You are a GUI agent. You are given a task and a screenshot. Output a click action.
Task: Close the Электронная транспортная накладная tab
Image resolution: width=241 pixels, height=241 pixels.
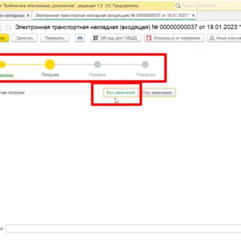(193, 15)
